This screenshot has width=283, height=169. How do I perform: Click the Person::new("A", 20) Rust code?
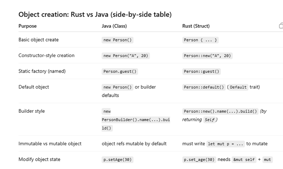pos(207,56)
